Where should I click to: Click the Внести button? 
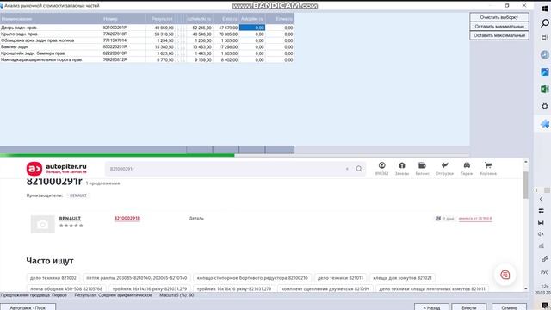pyautogui.click(x=468, y=307)
